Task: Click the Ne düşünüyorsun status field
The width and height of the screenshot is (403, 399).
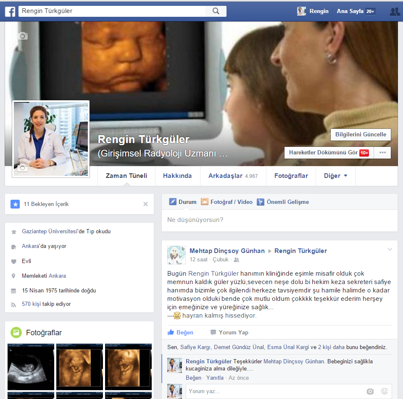Action: coord(279,220)
